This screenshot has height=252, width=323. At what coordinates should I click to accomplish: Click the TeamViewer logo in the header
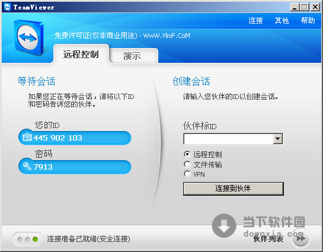[x=28, y=37]
